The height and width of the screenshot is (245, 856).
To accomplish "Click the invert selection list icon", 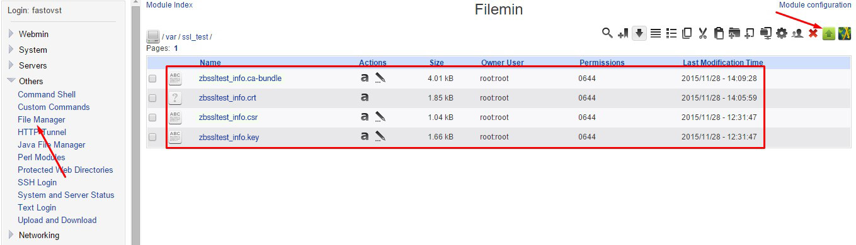I will (671, 34).
